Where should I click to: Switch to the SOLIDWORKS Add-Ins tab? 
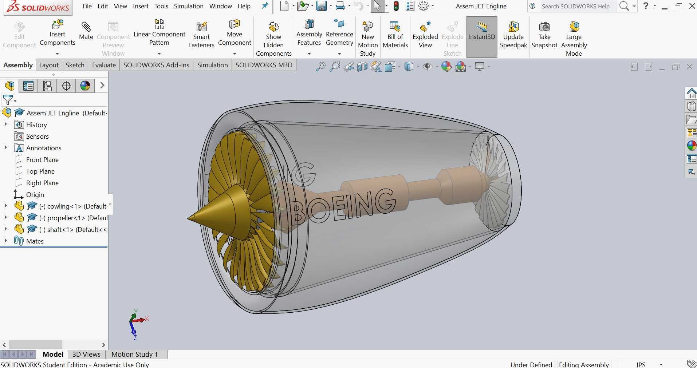coord(156,65)
